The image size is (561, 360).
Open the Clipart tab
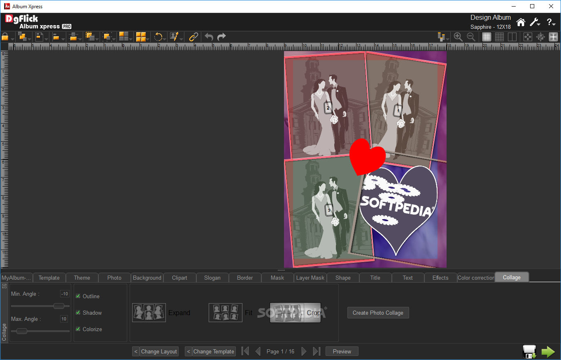(x=179, y=278)
